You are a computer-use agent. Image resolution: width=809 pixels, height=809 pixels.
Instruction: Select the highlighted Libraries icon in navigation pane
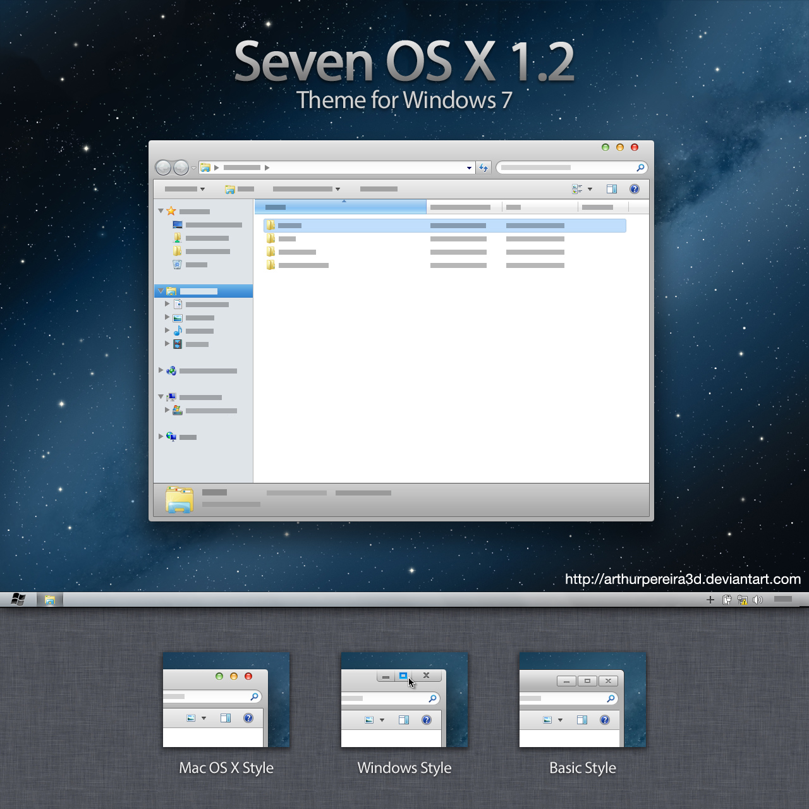[171, 291]
